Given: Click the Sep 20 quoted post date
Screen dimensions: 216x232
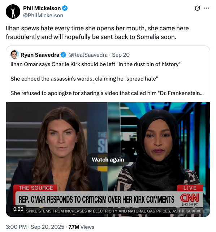Looking at the screenshot, I should coord(121,55).
